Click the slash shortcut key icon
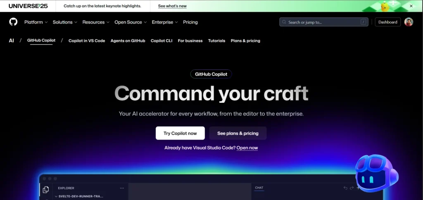 pyautogui.click(x=364, y=22)
